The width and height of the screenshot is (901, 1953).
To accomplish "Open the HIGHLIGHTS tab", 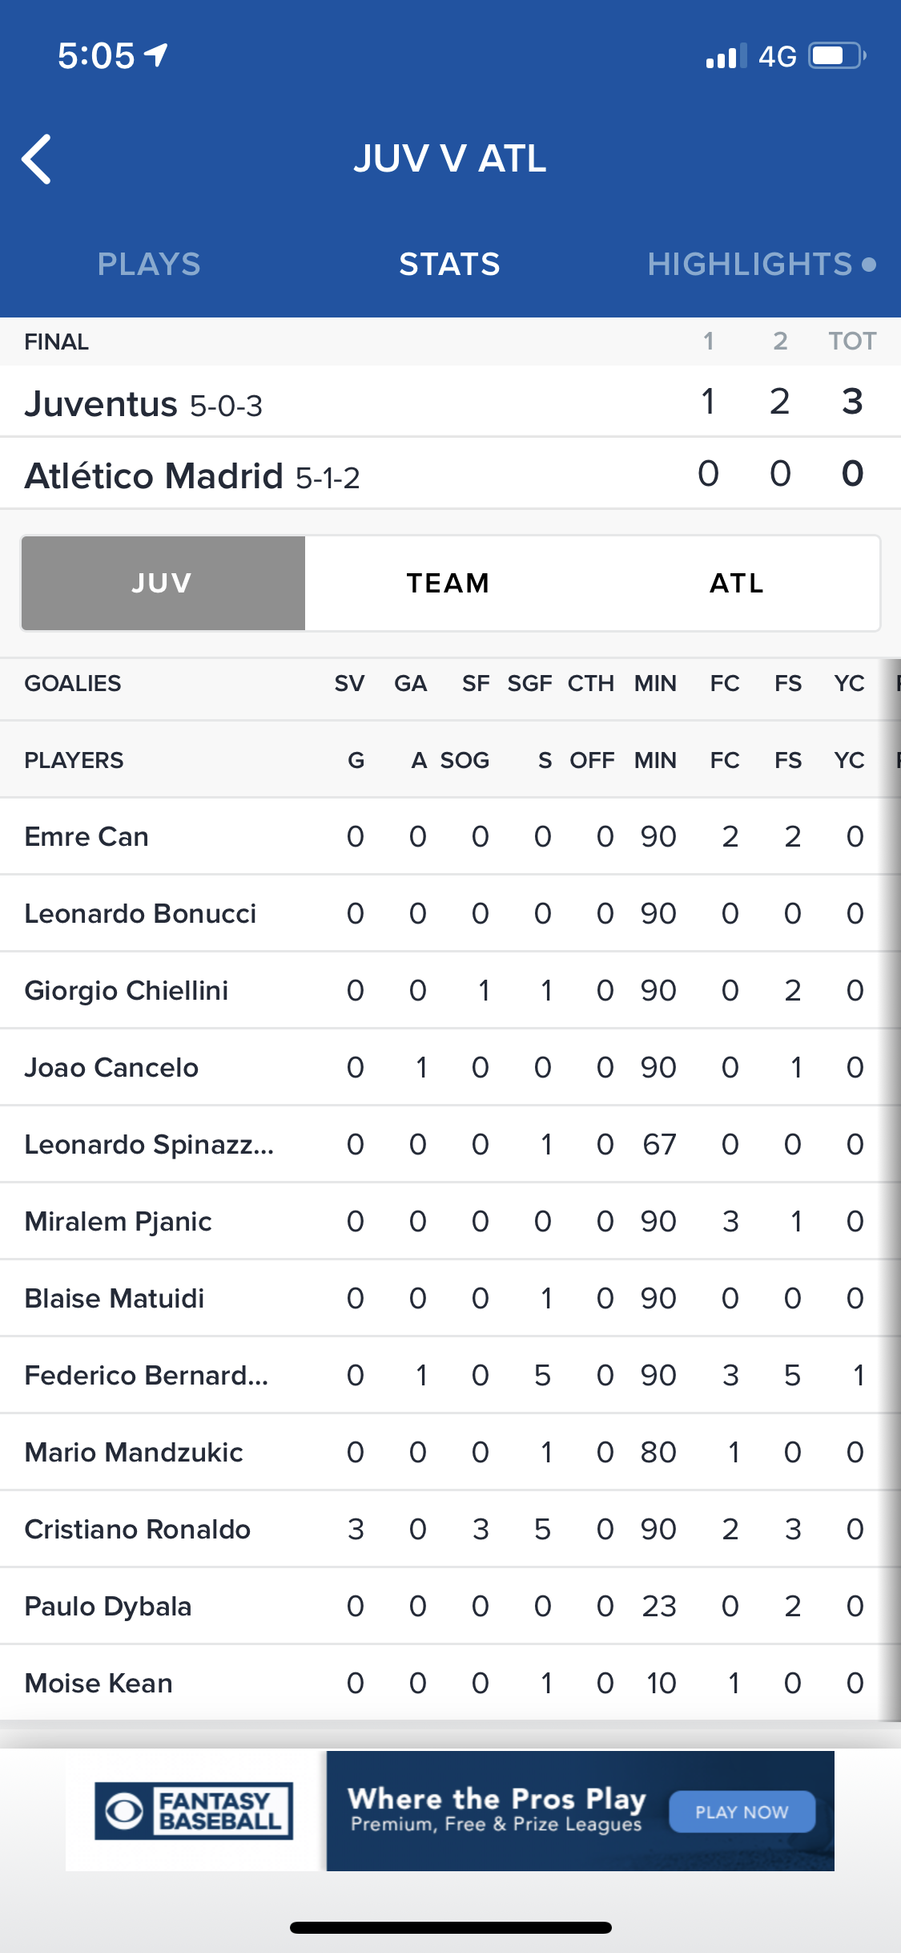I will pyautogui.click(x=750, y=265).
